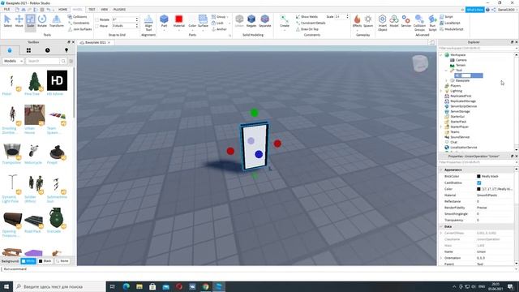Open Insert Object
The image size is (519, 292).
click(382, 23)
